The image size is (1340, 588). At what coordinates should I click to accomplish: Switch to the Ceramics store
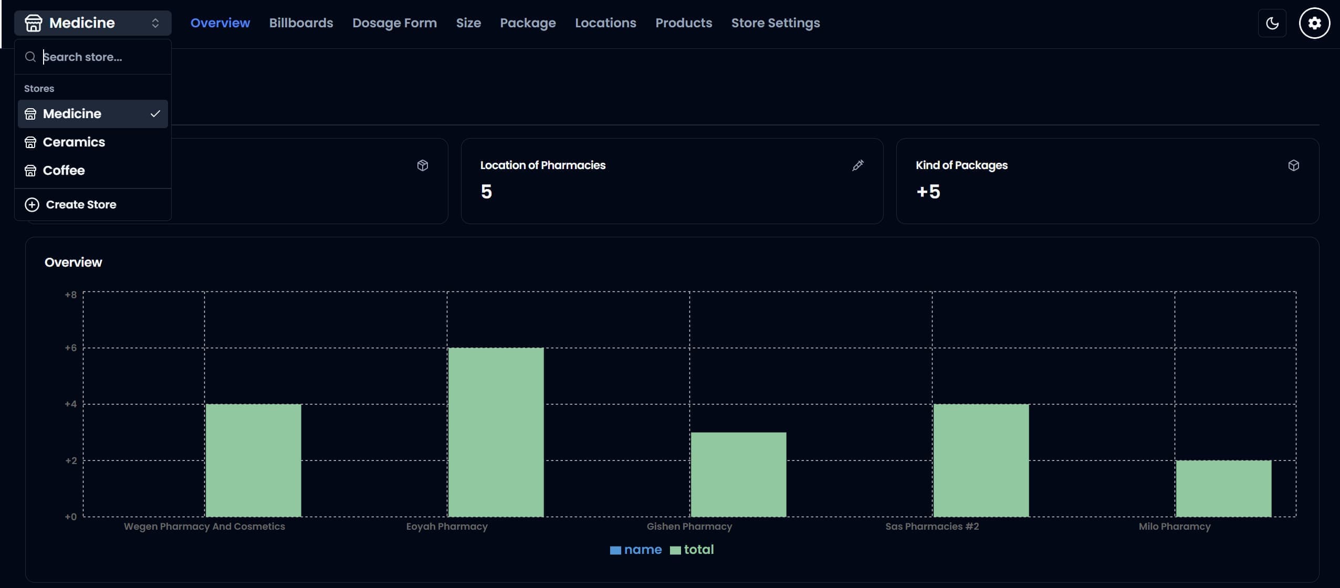click(74, 142)
